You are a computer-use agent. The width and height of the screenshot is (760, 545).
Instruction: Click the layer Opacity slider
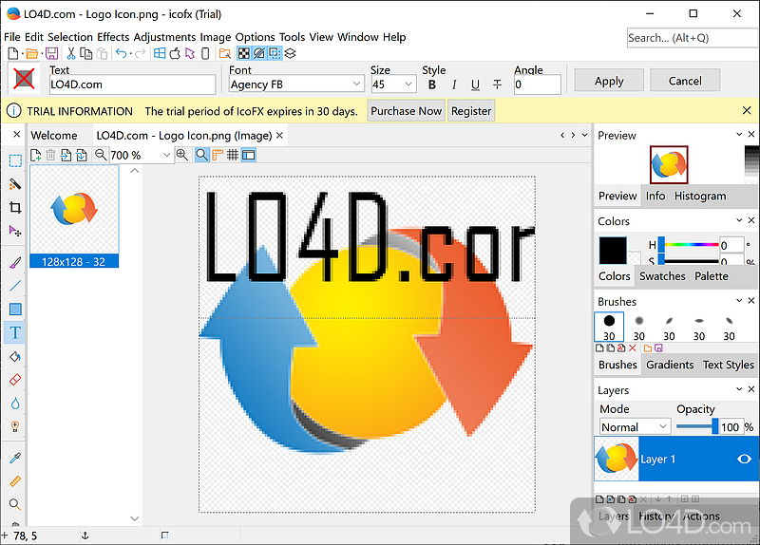pos(697,427)
